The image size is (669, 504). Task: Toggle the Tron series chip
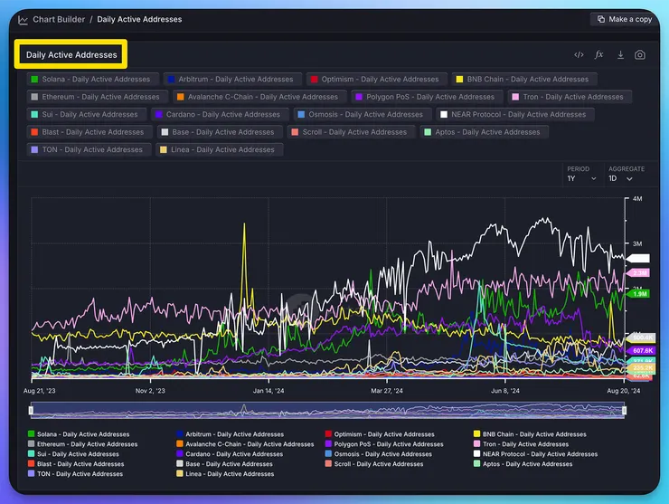570,97
